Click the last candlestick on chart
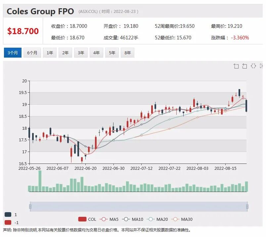Image resolution: width=266 pixels, height=237 pixels. click(x=246, y=106)
